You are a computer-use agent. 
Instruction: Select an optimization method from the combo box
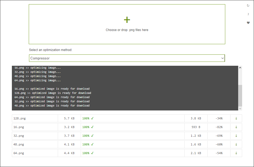127,58
